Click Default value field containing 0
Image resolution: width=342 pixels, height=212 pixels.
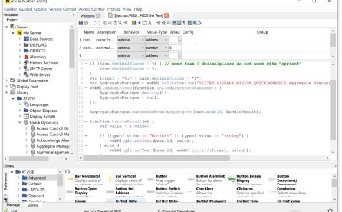point(175,48)
